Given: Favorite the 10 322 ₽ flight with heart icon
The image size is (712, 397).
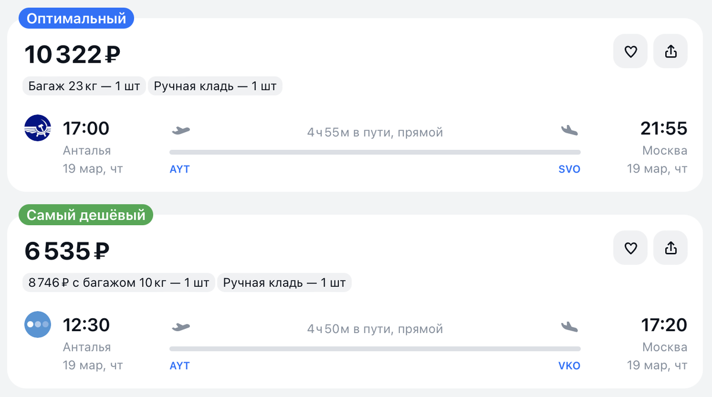Looking at the screenshot, I should (630, 52).
